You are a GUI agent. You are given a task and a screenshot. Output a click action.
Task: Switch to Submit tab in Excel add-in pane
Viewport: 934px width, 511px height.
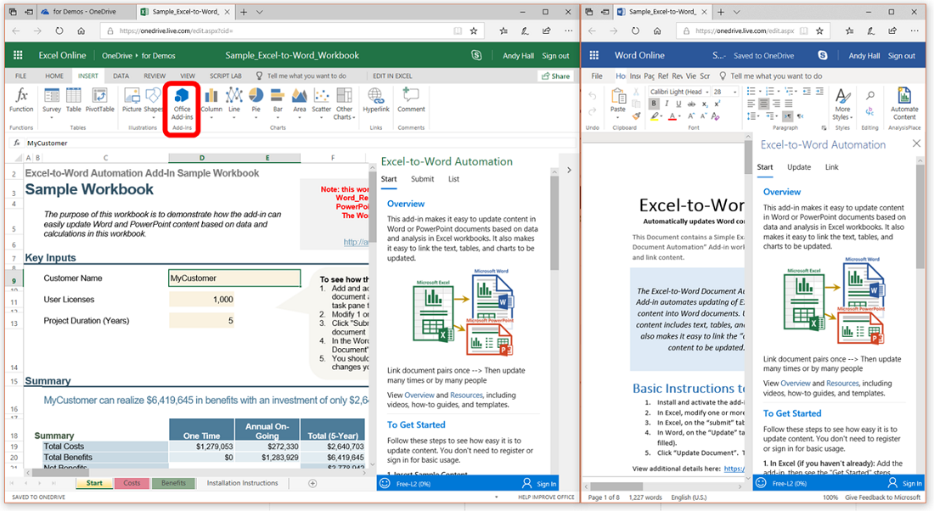422,178
